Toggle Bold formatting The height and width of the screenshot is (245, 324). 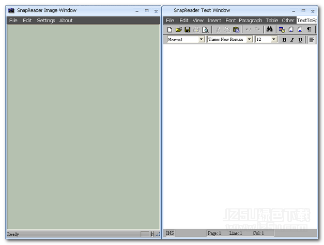(x=284, y=40)
